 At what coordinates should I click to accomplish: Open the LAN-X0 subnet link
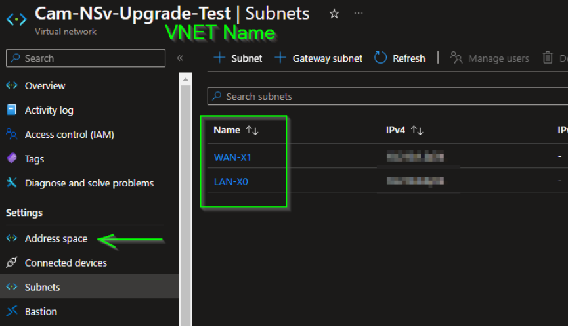[231, 181]
